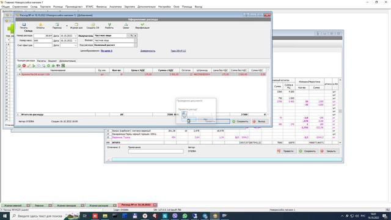Click the Верификация toolbar icon
This screenshot has width=391, height=220.
click(x=142, y=26)
